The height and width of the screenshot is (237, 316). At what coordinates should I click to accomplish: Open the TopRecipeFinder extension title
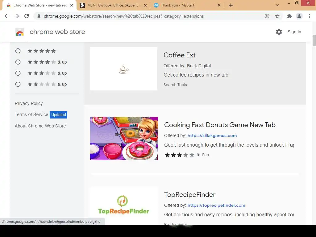click(x=190, y=194)
